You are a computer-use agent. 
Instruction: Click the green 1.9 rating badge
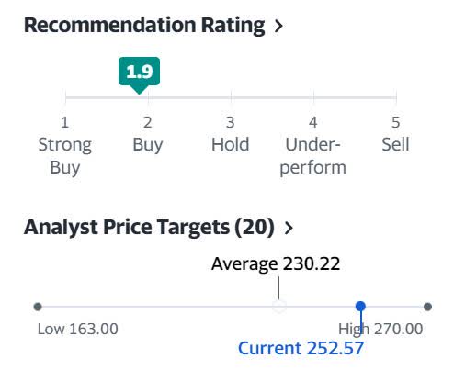[139, 73]
